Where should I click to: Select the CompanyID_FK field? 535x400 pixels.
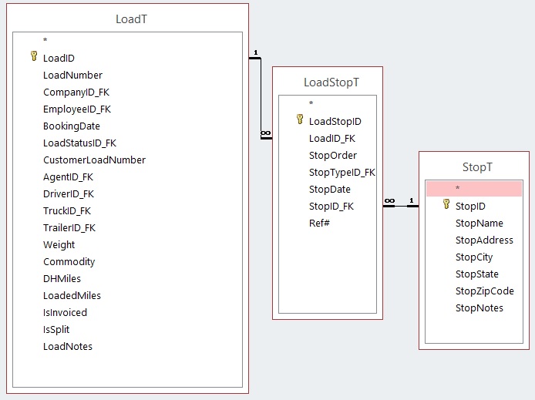pos(76,92)
